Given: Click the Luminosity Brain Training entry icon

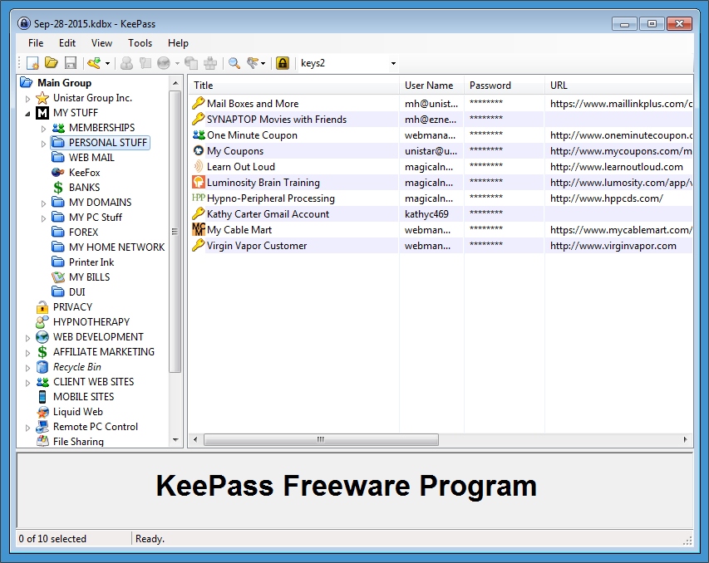Looking at the screenshot, I should pyautogui.click(x=199, y=183).
